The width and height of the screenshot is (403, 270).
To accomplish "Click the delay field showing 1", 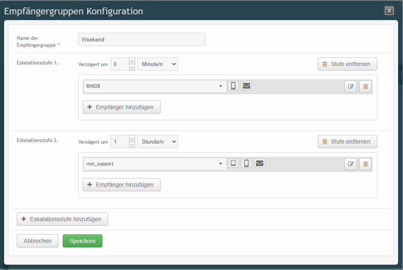I will coord(120,142).
